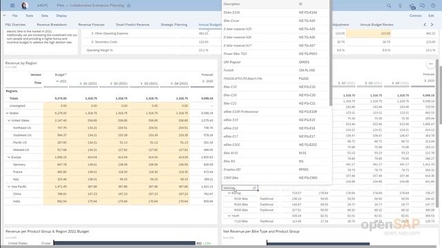Click the Controls button
442x248 pixels.
click(x=416, y=16)
